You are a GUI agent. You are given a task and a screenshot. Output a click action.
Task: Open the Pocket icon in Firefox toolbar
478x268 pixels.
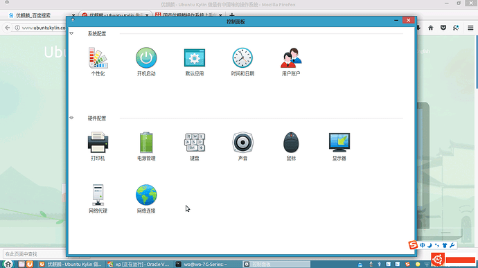click(443, 28)
